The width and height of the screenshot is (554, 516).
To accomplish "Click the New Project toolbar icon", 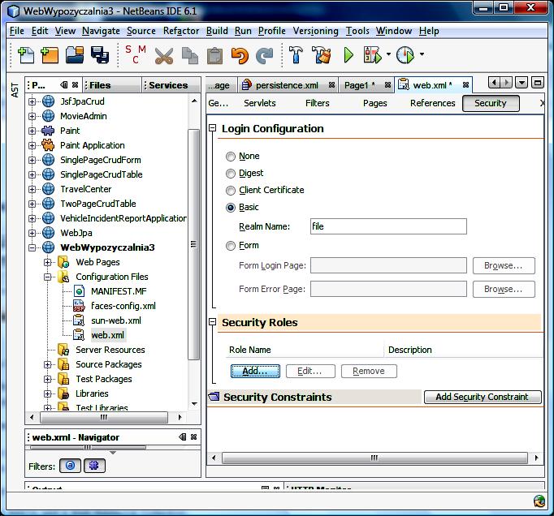I will [50, 55].
